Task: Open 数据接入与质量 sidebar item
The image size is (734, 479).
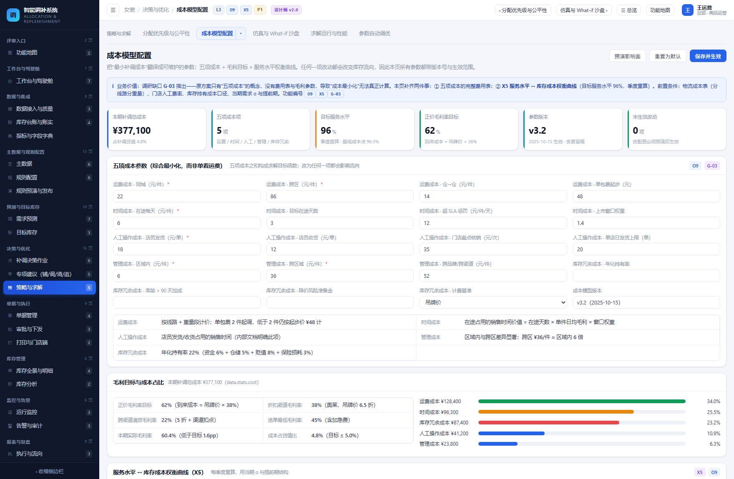Action: click(50, 109)
